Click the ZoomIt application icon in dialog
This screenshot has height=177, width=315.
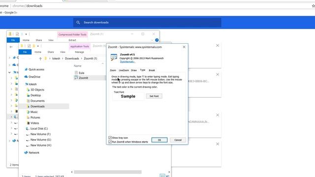point(114,58)
